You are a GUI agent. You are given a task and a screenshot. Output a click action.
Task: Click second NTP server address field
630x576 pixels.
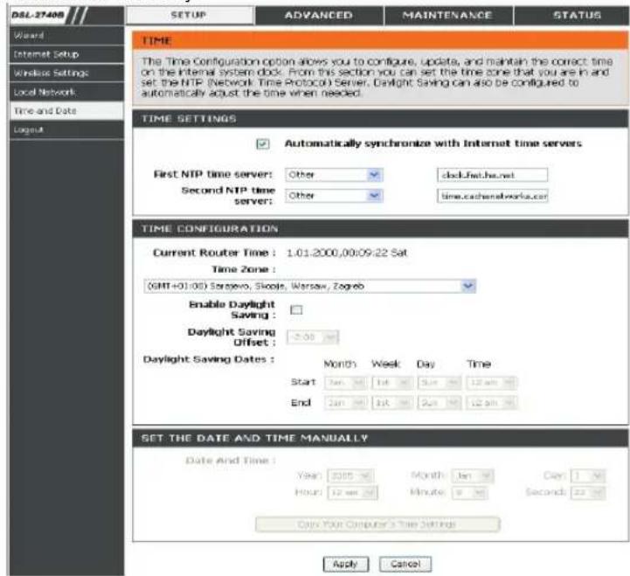tap(492, 196)
